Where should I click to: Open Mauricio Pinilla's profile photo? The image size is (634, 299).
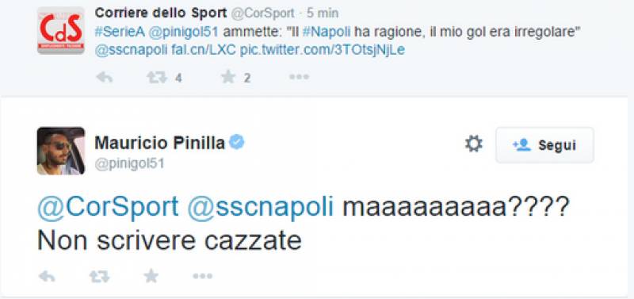click(x=61, y=151)
